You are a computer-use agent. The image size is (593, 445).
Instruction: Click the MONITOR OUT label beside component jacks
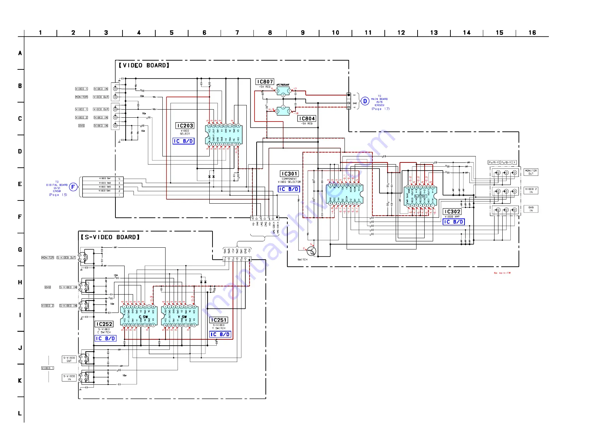click(531, 172)
